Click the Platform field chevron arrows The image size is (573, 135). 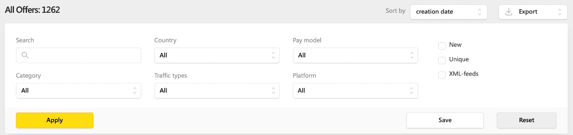[411, 90]
